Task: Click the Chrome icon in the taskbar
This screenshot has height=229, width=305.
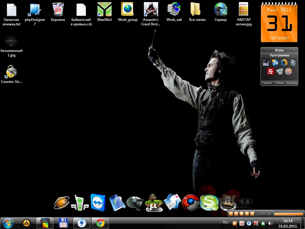Action: 100,223
